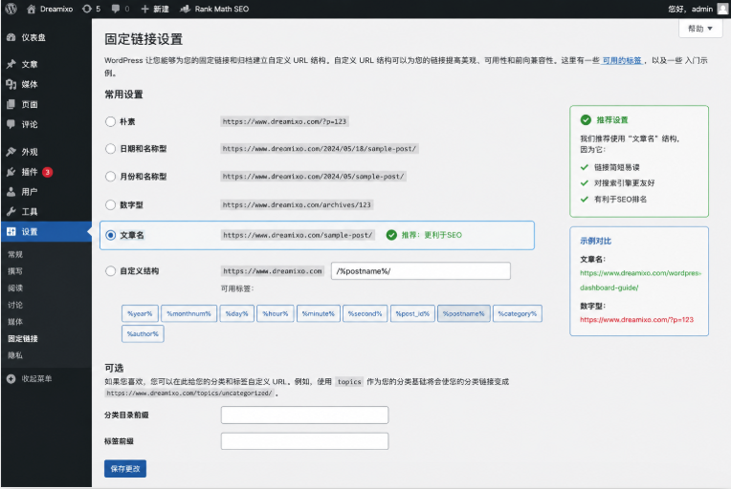This screenshot has width=731, height=489.
Task: Click the plus icon for 新建
Action: (144, 9)
